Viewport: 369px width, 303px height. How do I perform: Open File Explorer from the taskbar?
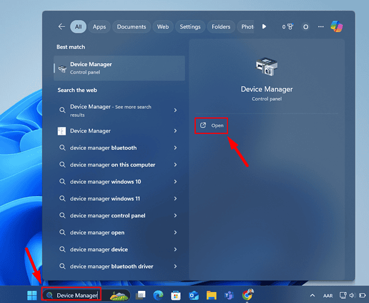tap(212, 295)
